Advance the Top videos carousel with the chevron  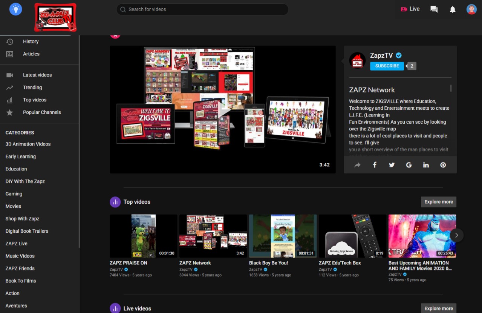456,235
